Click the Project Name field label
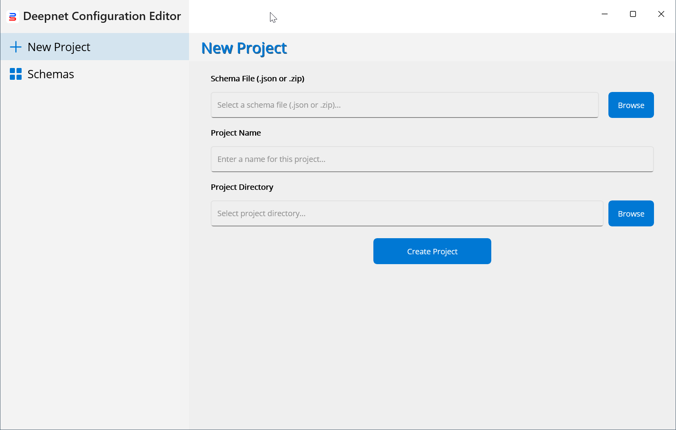 236,133
